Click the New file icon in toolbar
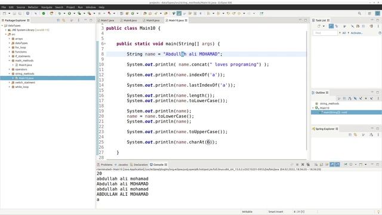Screen dimensions: 382x215 coord(4,13)
